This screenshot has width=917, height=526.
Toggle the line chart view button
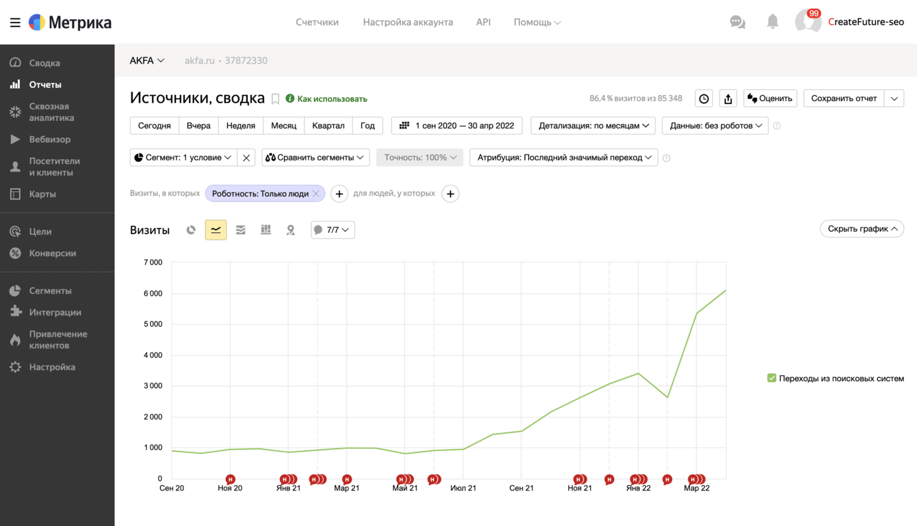click(x=216, y=230)
